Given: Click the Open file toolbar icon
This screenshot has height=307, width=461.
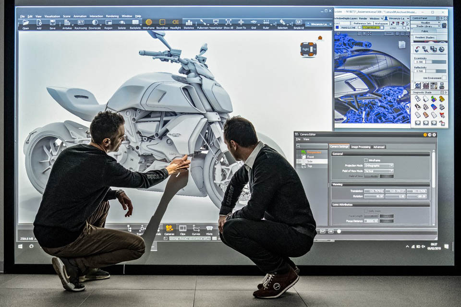Looking at the screenshot, I should (25, 23).
